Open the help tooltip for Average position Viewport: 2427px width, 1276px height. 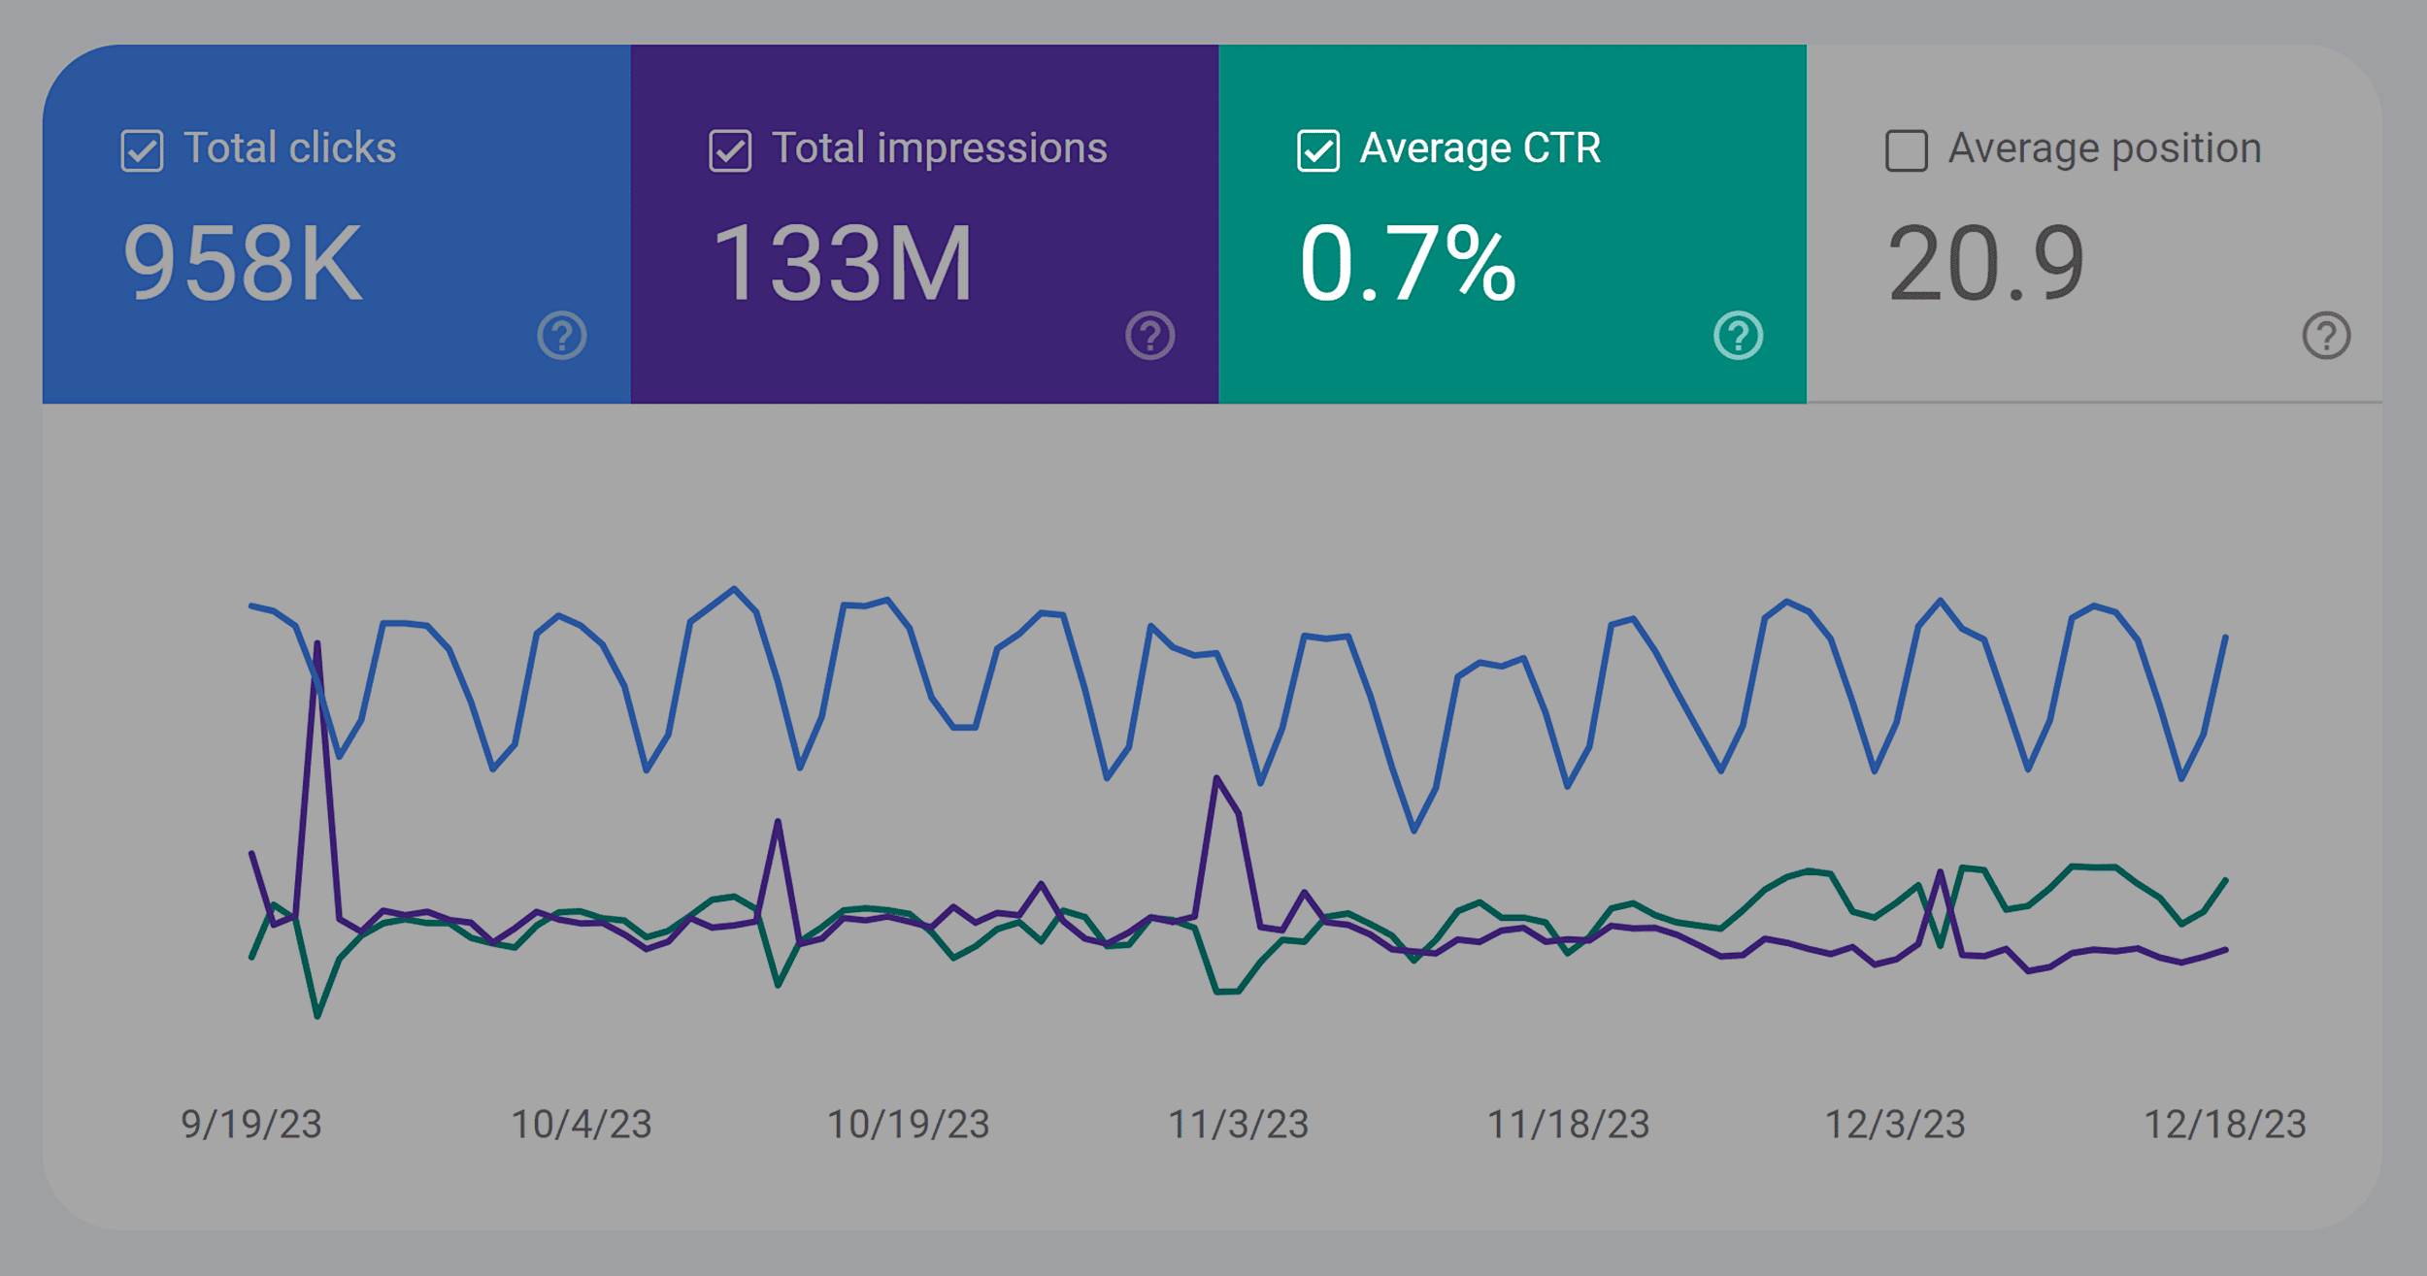2327,337
